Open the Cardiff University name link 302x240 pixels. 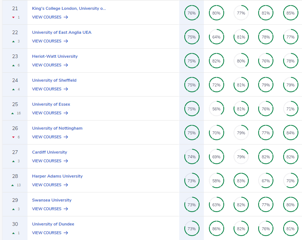click(50, 152)
